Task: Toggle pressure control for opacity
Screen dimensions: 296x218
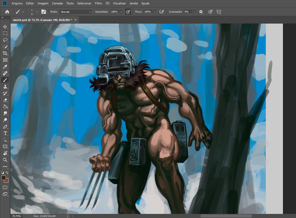Action: (128, 12)
